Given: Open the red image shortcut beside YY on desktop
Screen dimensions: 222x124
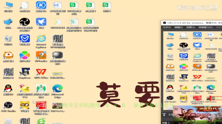Looking at the screenshot, I should (x=41, y=108).
